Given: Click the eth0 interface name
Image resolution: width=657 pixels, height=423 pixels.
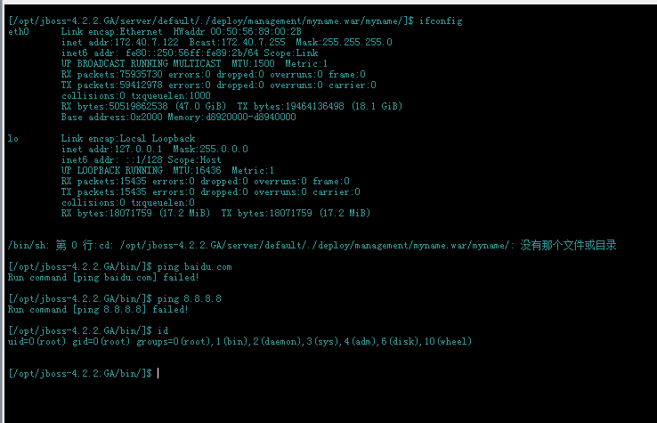Looking at the screenshot, I should click(19, 32).
